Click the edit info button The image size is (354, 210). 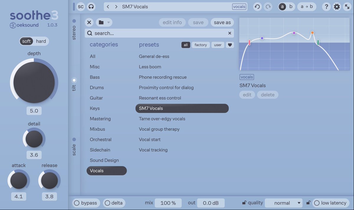click(x=172, y=22)
